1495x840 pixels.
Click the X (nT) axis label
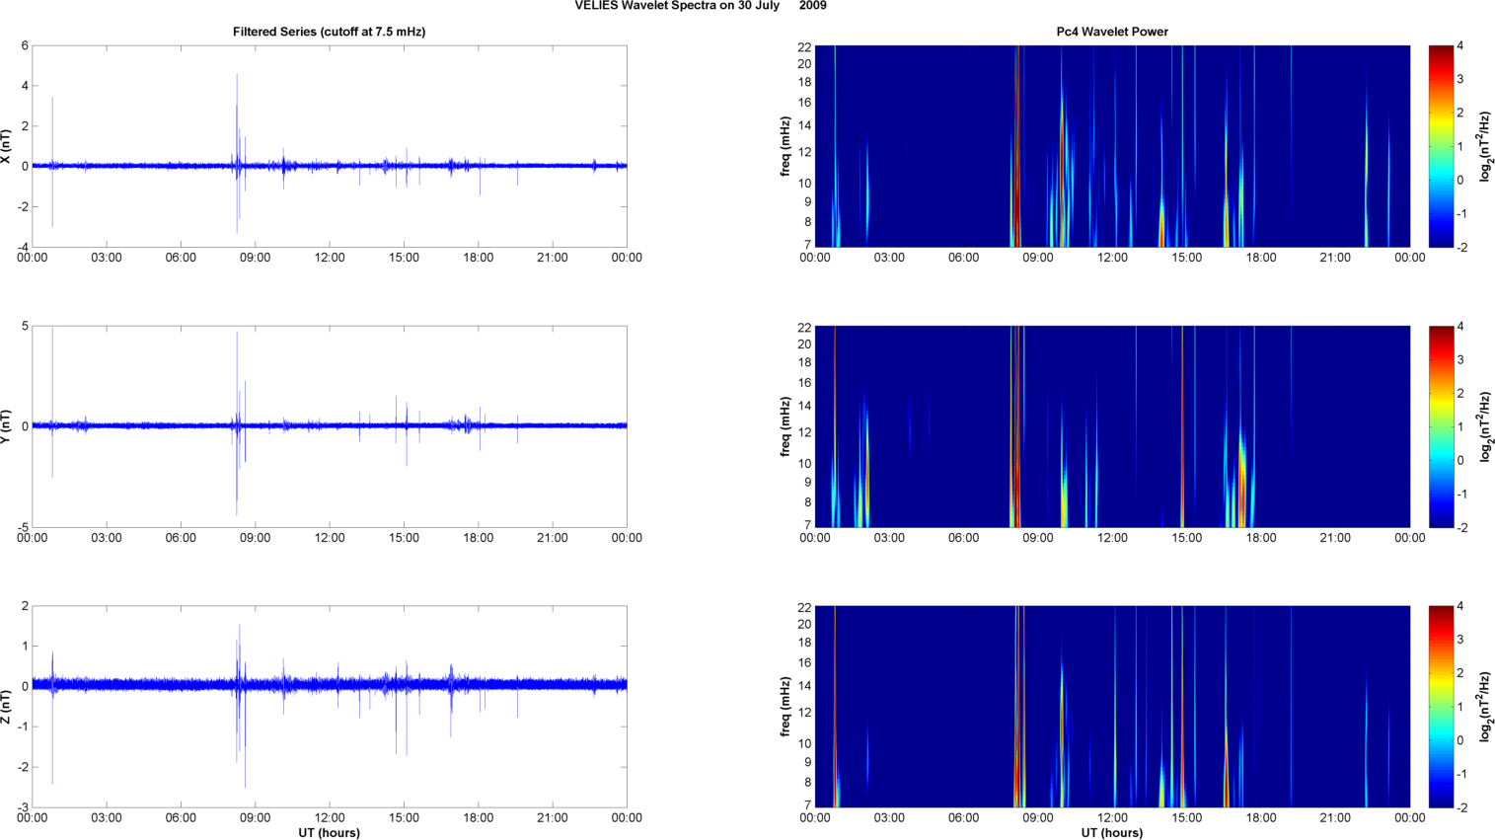tap(7, 146)
